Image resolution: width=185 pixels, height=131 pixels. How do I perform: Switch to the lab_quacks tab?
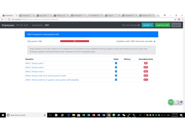coord(43,15)
